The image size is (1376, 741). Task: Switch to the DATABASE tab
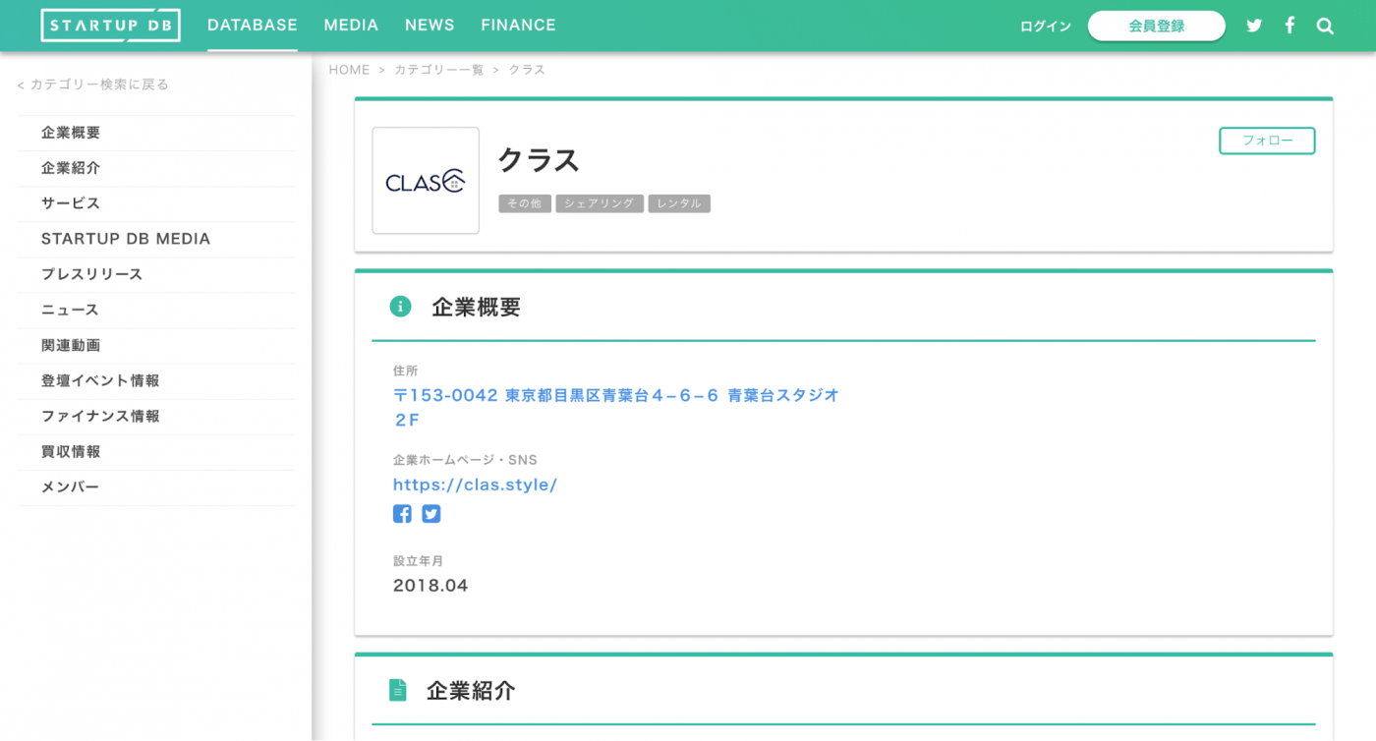[252, 25]
